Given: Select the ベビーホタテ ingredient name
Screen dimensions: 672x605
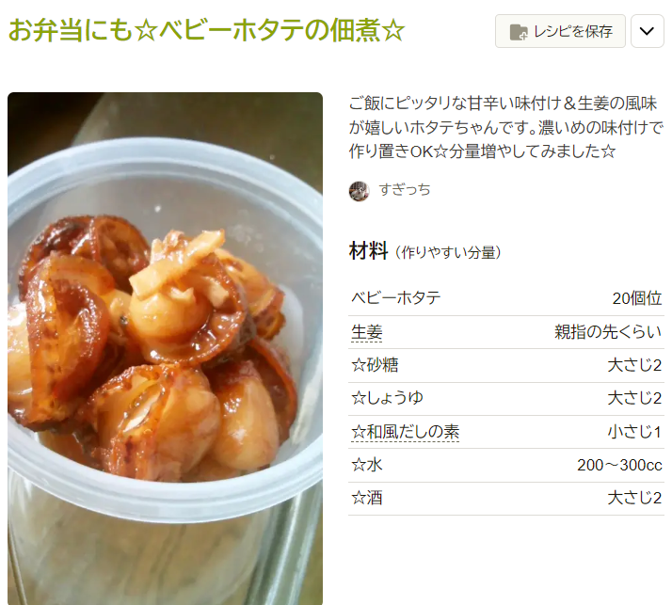Looking at the screenshot, I should click(x=395, y=298).
